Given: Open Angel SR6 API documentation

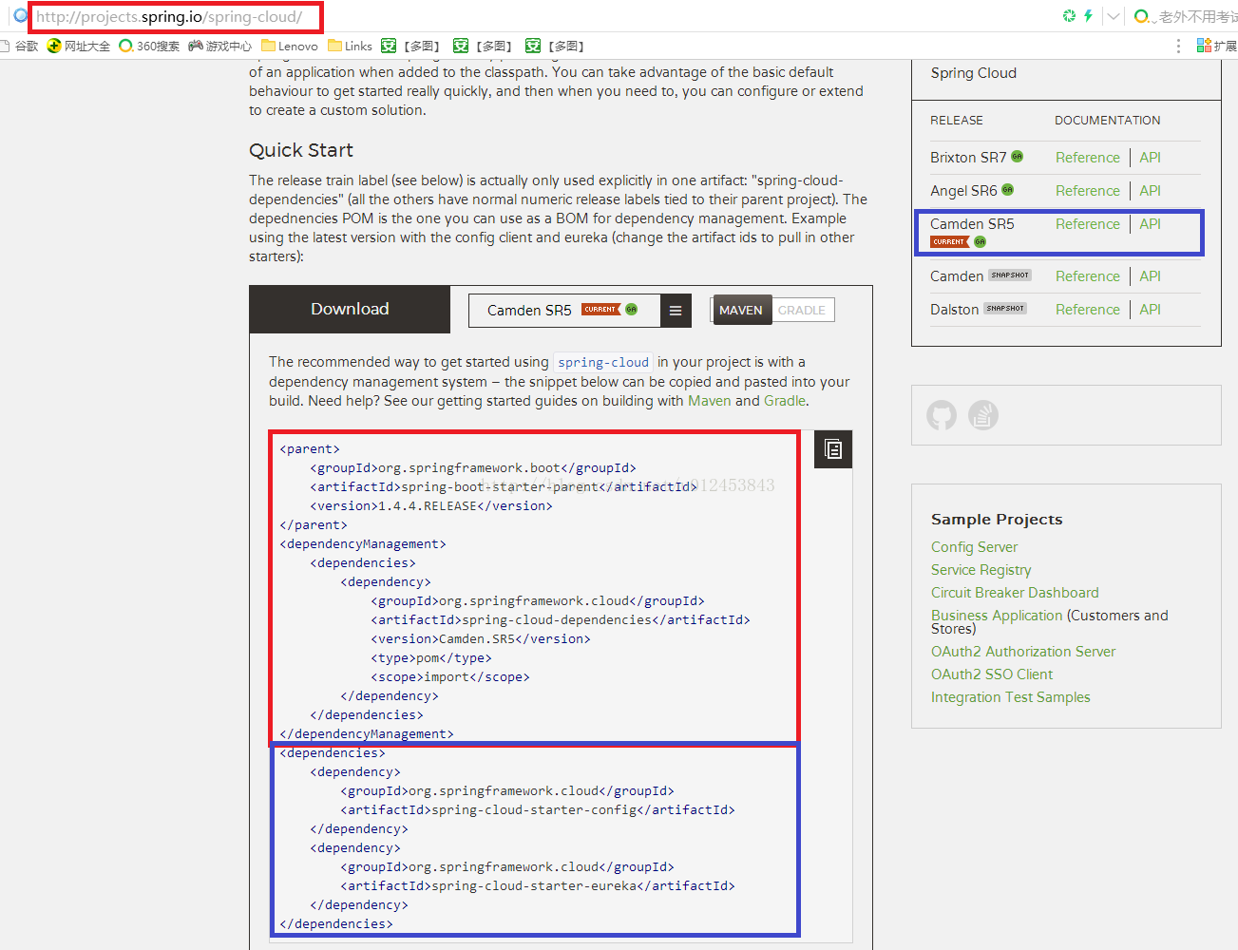Looking at the screenshot, I should (1151, 191).
